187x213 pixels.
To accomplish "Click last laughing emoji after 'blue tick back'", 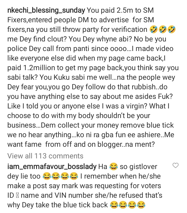I will point(141,205).
